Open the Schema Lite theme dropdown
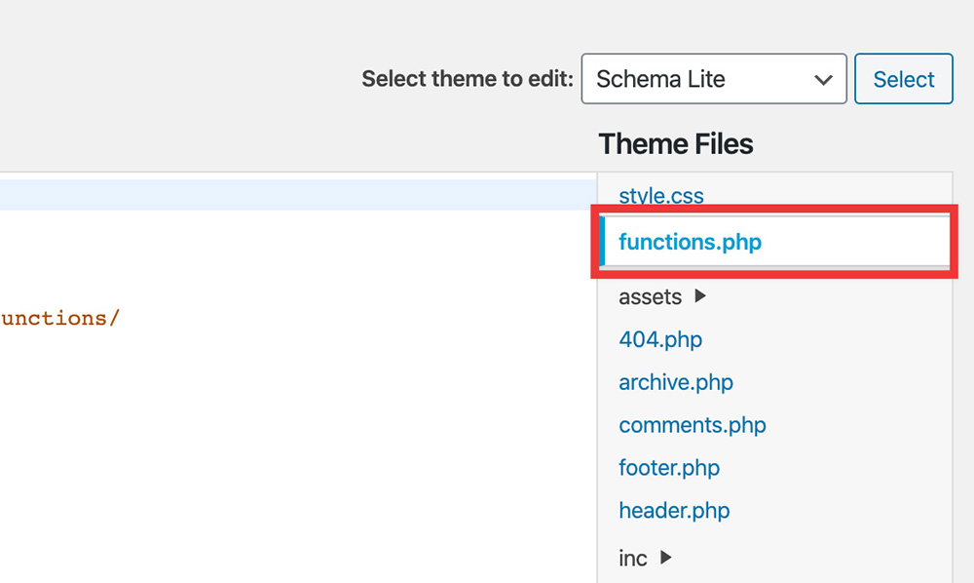Image resolution: width=974 pixels, height=583 pixels. coord(701,79)
